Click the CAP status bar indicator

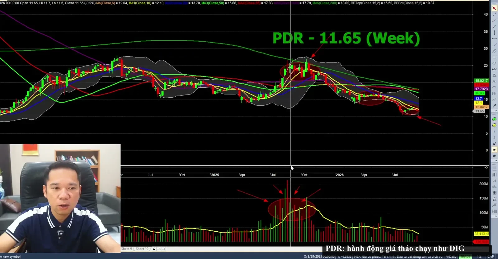point(491,257)
